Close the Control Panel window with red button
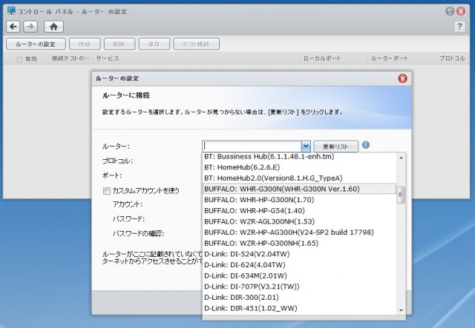 pyautogui.click(x=461, y=12)
